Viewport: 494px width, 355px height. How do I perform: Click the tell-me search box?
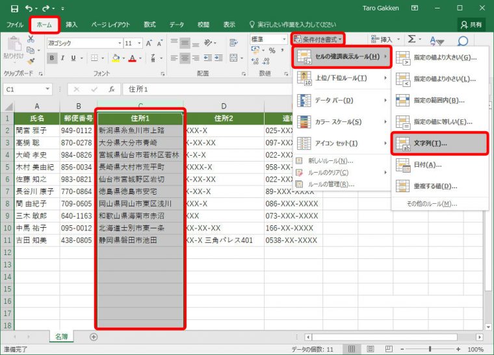(293, 25)
